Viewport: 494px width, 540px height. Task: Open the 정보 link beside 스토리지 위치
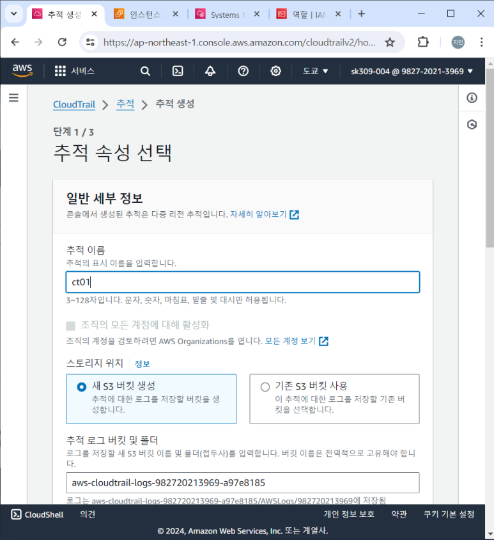click(142, 363)
